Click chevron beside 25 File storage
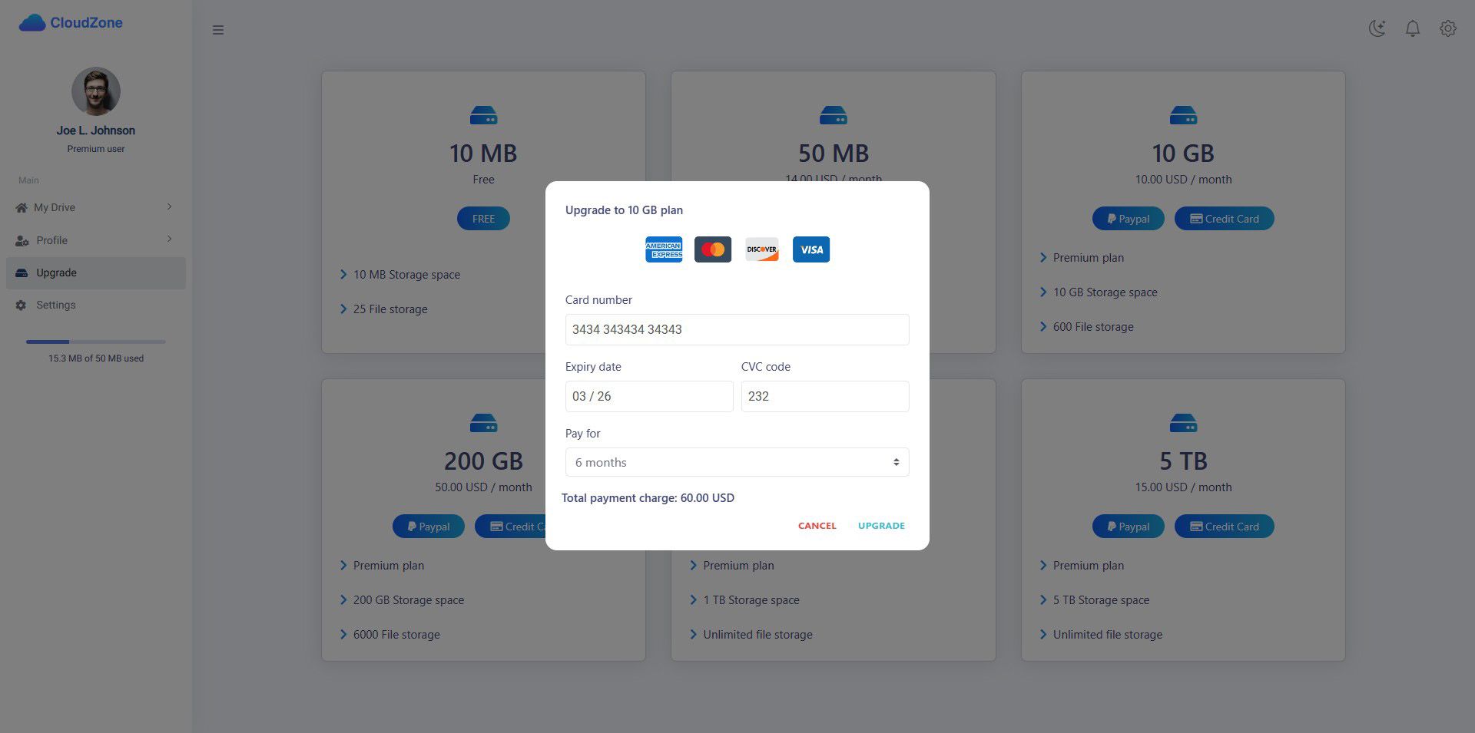The height and width of the screenshot is (733, 1475). pos(343,309)
